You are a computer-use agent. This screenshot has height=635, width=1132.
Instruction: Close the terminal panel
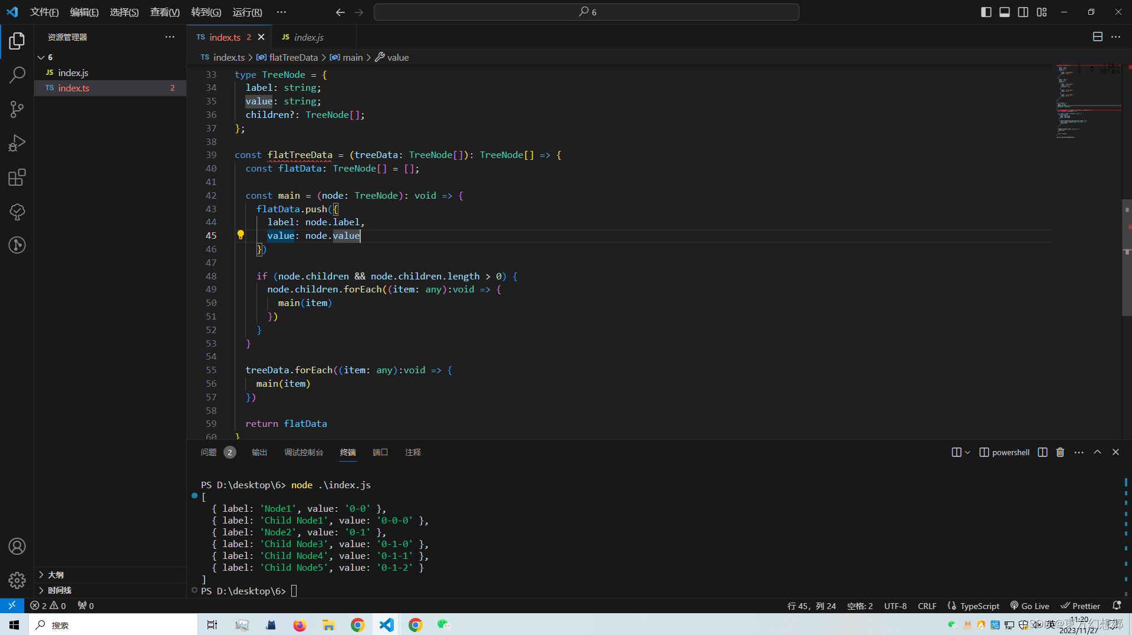click(1115, 452)
